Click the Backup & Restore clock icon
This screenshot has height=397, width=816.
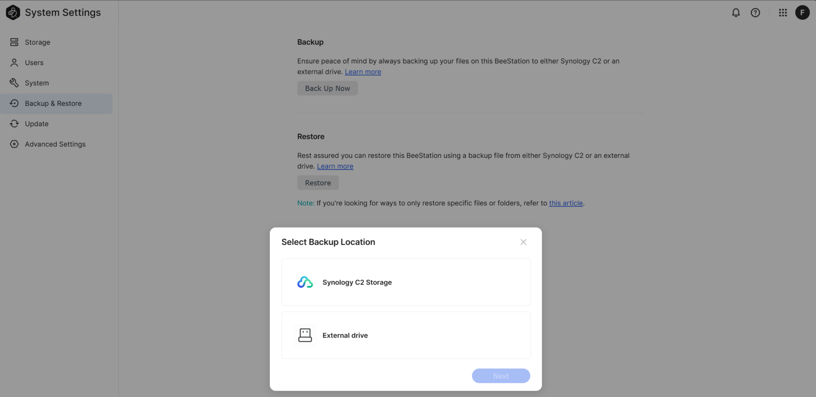pos(14,103)
